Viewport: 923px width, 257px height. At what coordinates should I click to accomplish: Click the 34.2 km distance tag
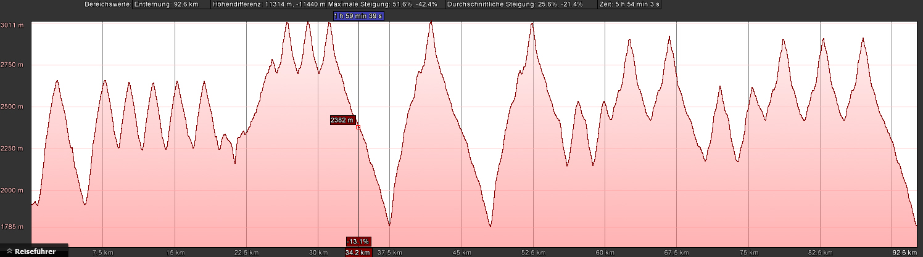tap(358, 252)
